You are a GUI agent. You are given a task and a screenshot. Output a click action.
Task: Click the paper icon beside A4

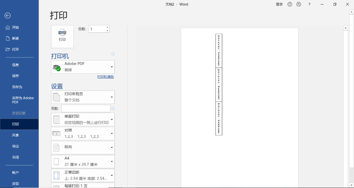click(x=56, y=162)
